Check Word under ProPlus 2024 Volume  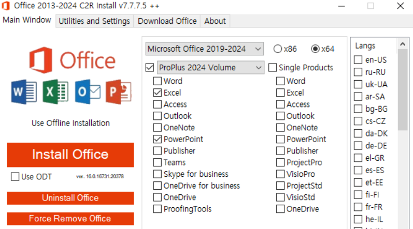pos(157,81)
